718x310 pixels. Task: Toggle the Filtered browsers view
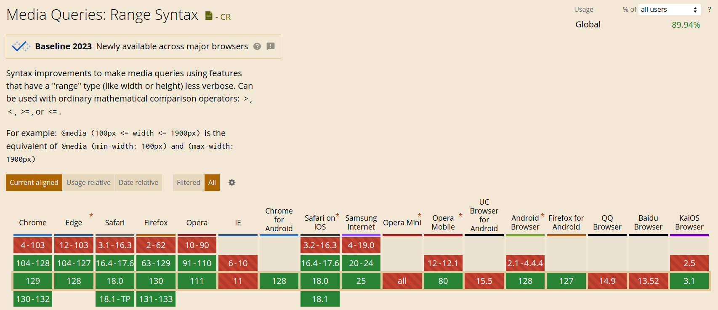pos(189,182)
